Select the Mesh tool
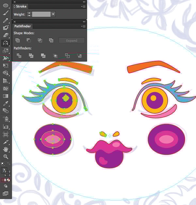Screen dimensions: 196x205 (x=6, y=88)
